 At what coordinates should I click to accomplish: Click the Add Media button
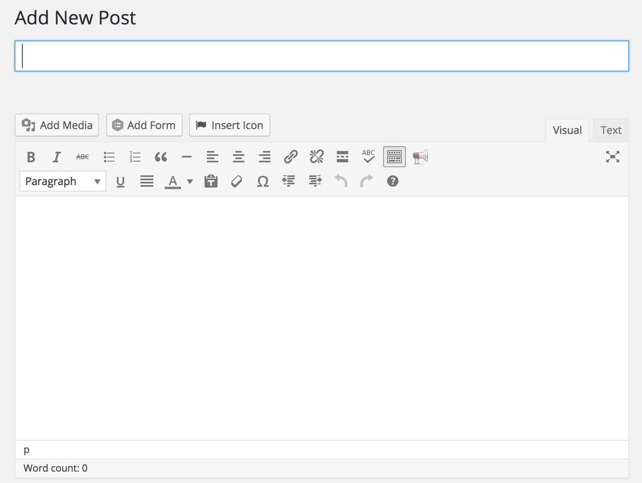57,125
